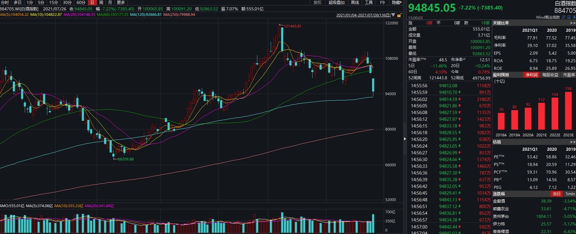This screenshot has height=234, width=576.
Task: Expand the 关键比率 section with >> arrows
Action: (572, 23)
